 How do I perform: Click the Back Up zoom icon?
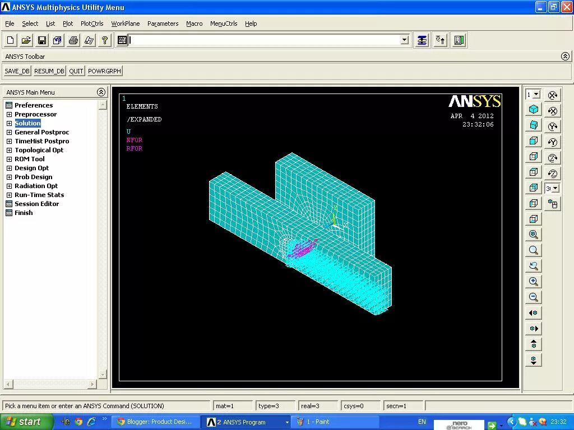(534, 266)
